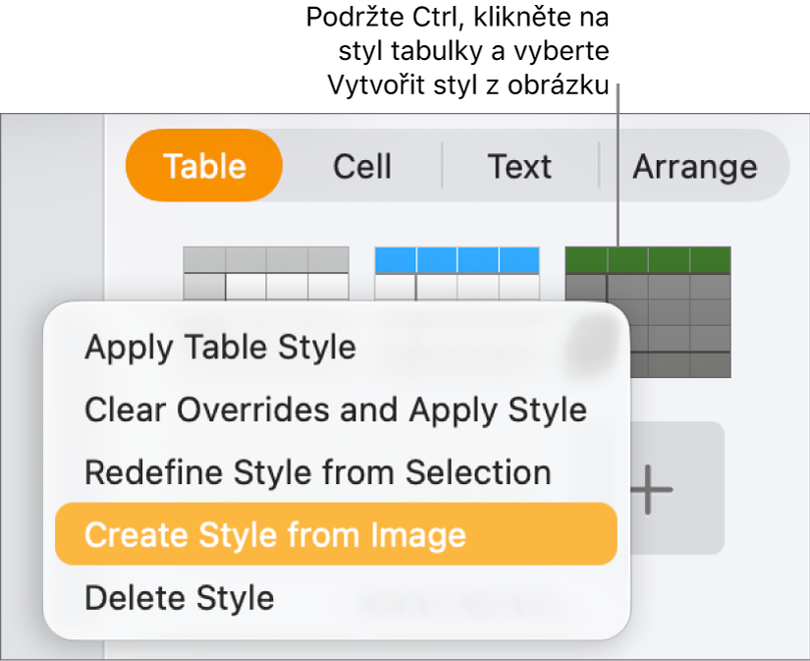810x661 pixels.
Task: Click the active Table tab
Action: (x=203, y=166)
